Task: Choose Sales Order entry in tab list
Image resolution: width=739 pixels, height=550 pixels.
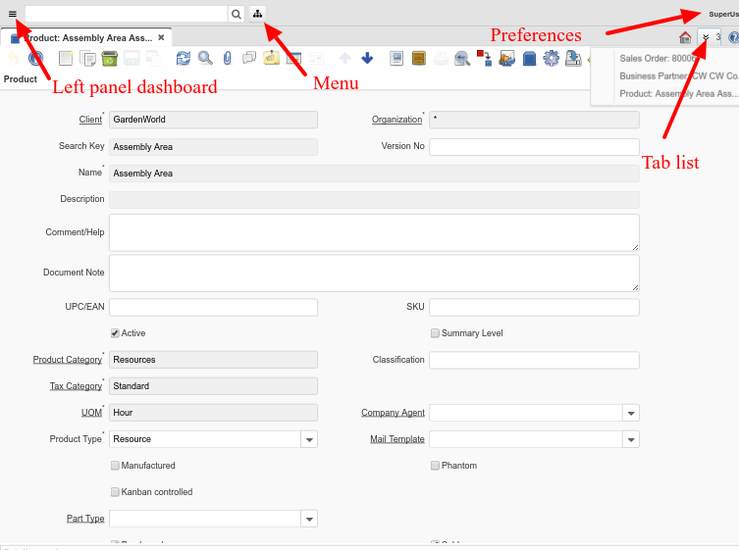Action: (x=658, y=58)
